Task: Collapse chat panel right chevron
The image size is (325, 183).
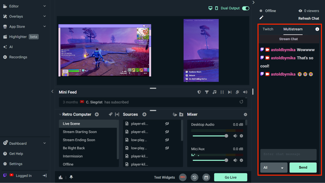Action: [x=253, y=2]
